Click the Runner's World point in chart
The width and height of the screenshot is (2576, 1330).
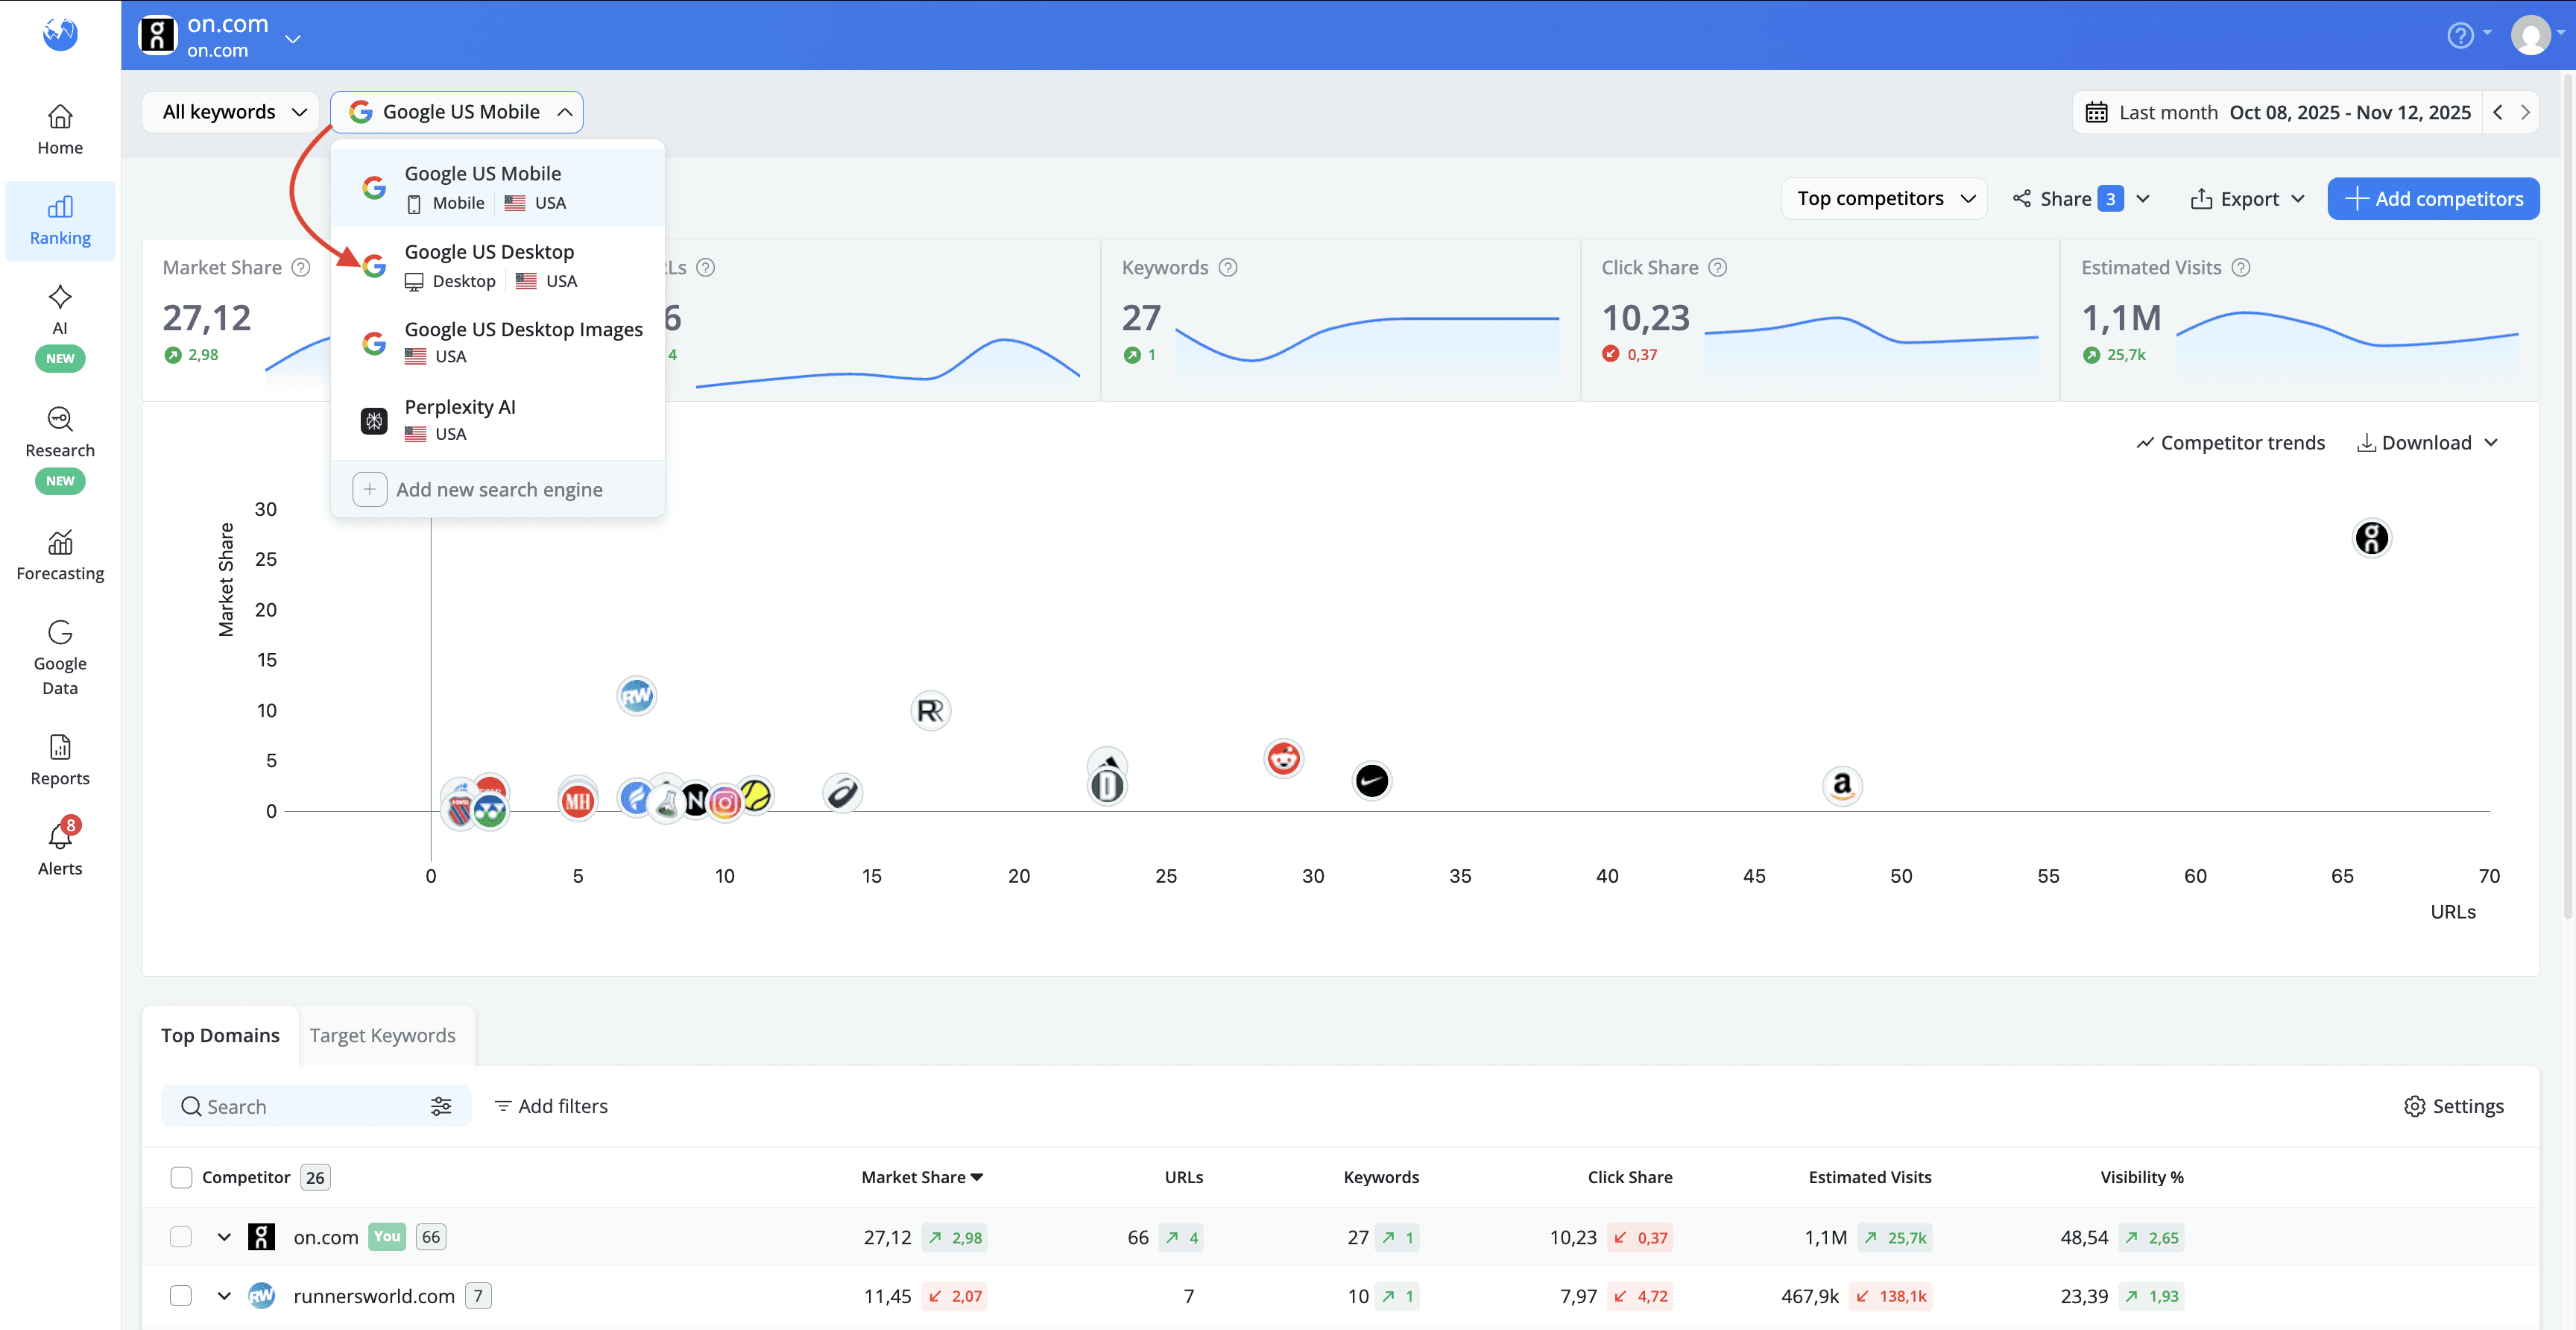click(636, 695)
